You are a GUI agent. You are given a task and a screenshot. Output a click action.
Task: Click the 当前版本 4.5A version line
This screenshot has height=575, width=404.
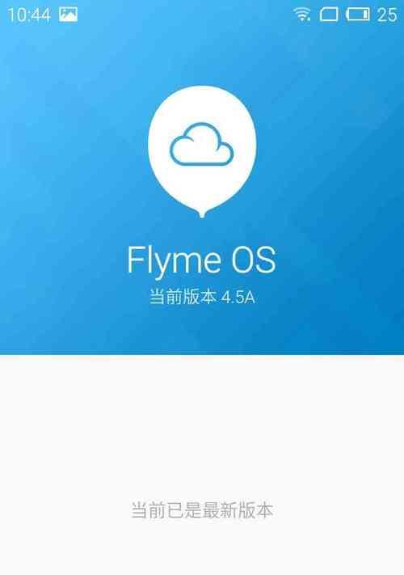(202, 297)
